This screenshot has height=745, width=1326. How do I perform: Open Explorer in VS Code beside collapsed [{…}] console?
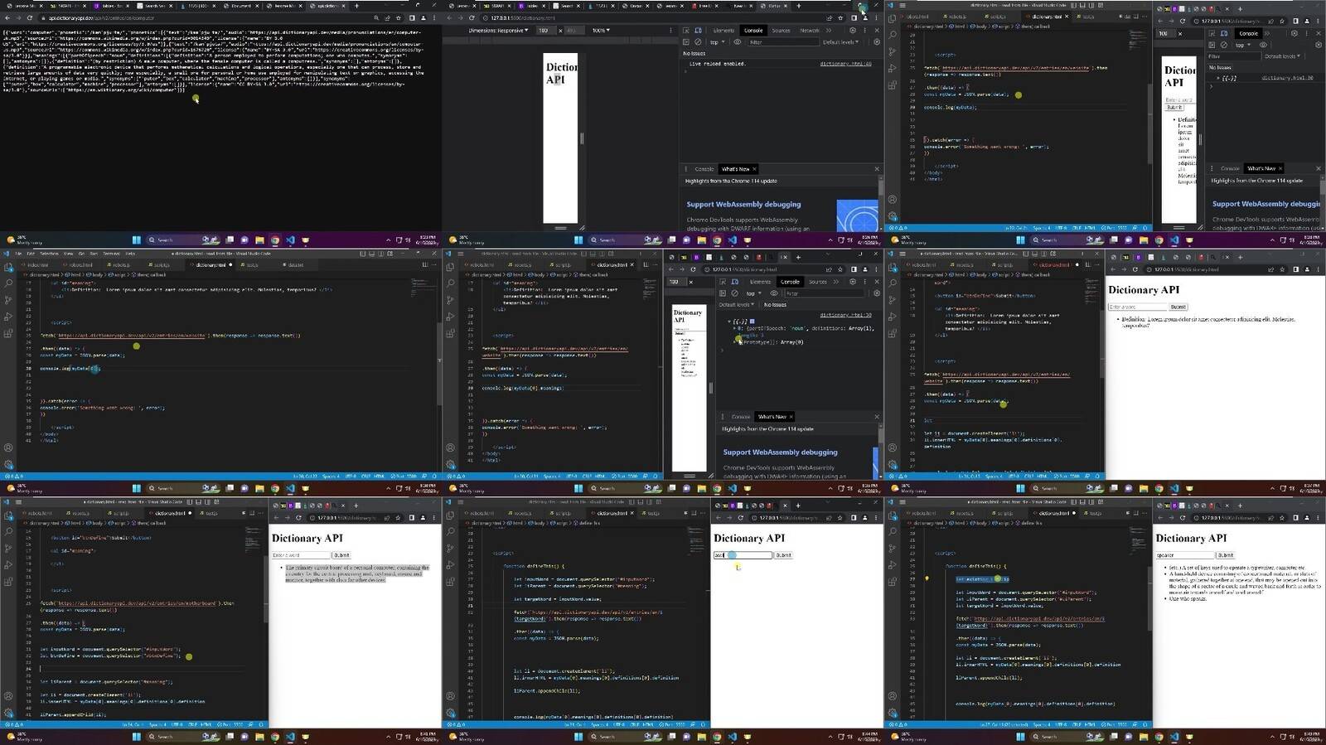coord(892,17)
